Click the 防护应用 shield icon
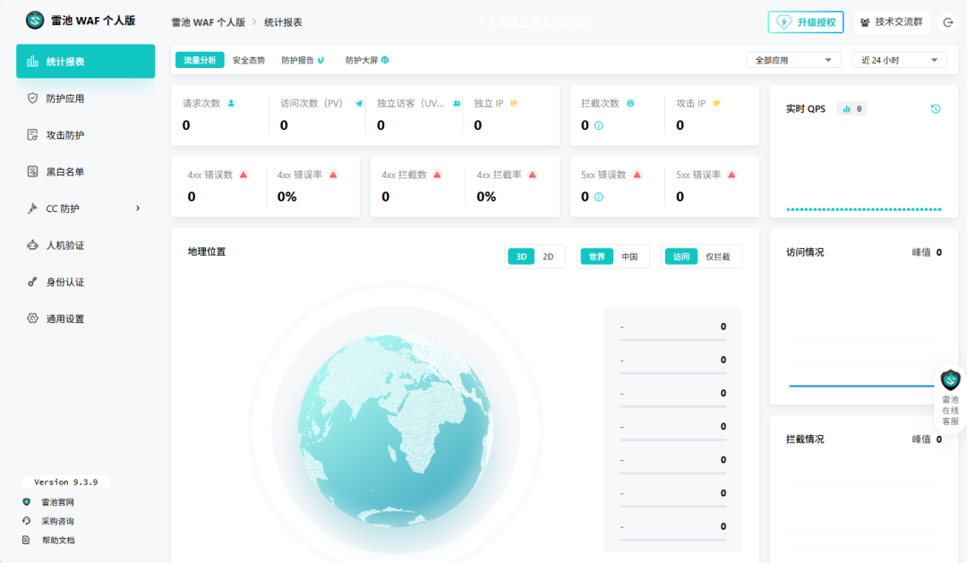 [x=33, y=98]
